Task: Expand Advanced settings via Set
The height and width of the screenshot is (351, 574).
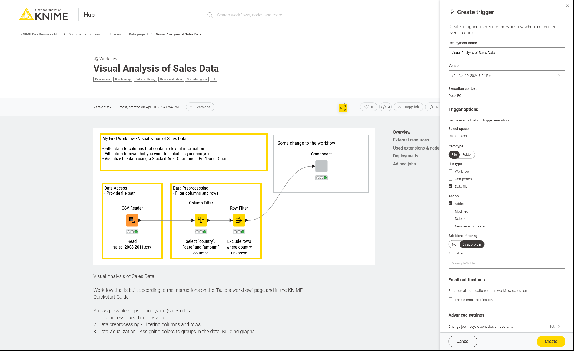Action: point(554,326)
